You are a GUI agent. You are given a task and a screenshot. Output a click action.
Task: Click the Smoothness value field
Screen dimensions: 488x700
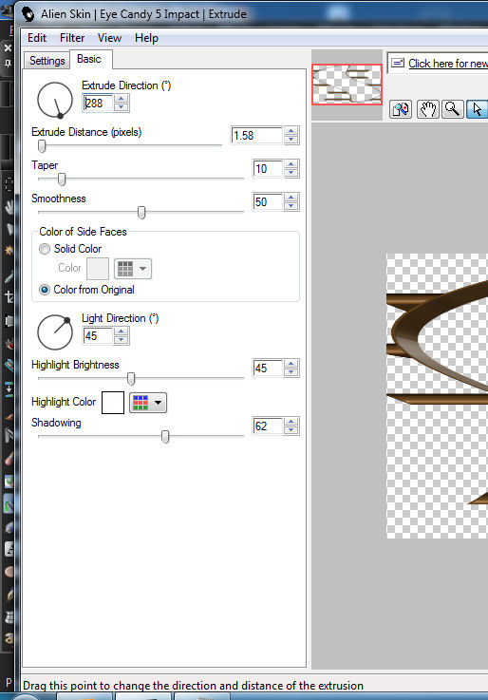[267, 201]
